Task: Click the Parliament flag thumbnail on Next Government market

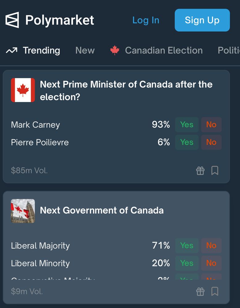Action: click(x=23, y=211)
